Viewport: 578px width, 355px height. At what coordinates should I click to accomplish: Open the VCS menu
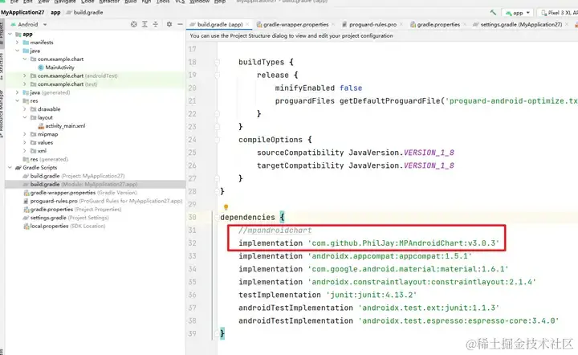[x=180, y=2]
